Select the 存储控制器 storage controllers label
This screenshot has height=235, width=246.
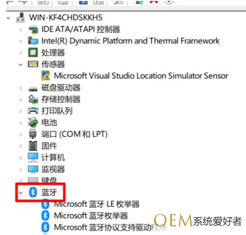(61, 99)
